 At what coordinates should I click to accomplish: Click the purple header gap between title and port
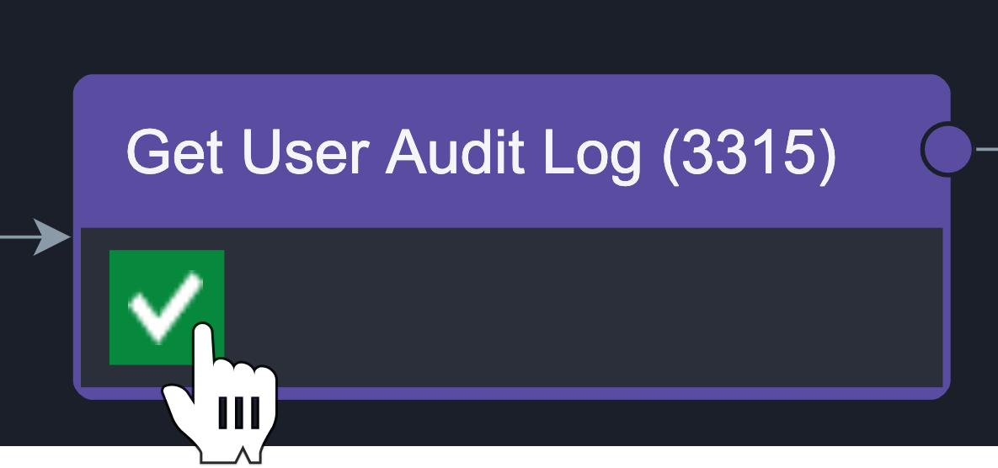coord(878,152)
